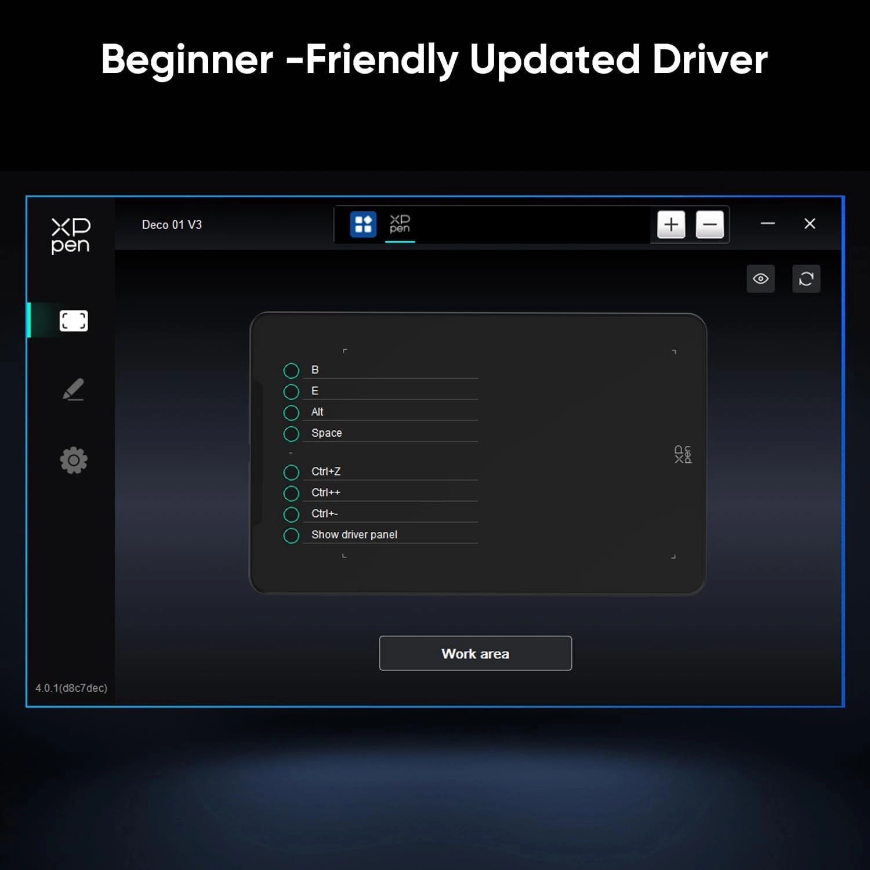
Task: Click the Ctrl+Z shortcut key label
Action: point(326,472)
